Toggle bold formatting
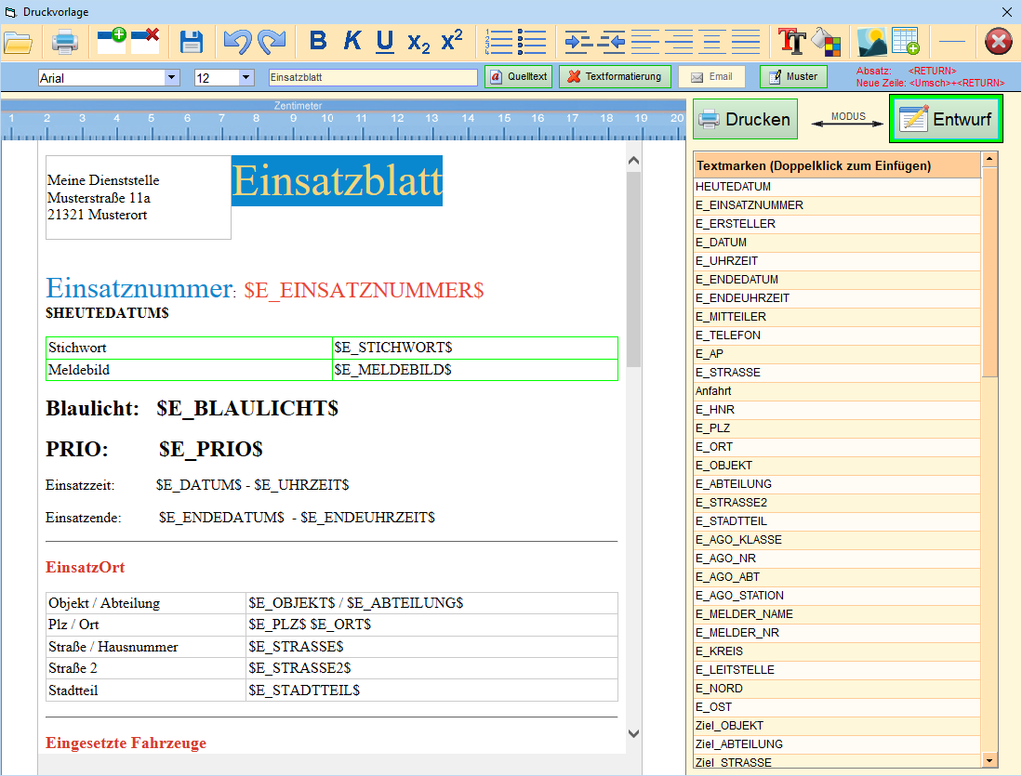The height and width of the screenshot is (776, 1022). pyautogui.click(x=318, y=42)
